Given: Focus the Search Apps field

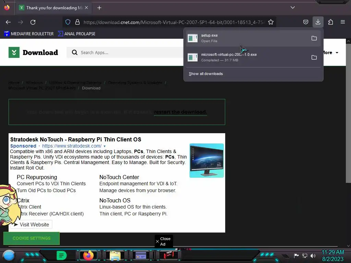Looking at the screenshot, I should 125,52.
